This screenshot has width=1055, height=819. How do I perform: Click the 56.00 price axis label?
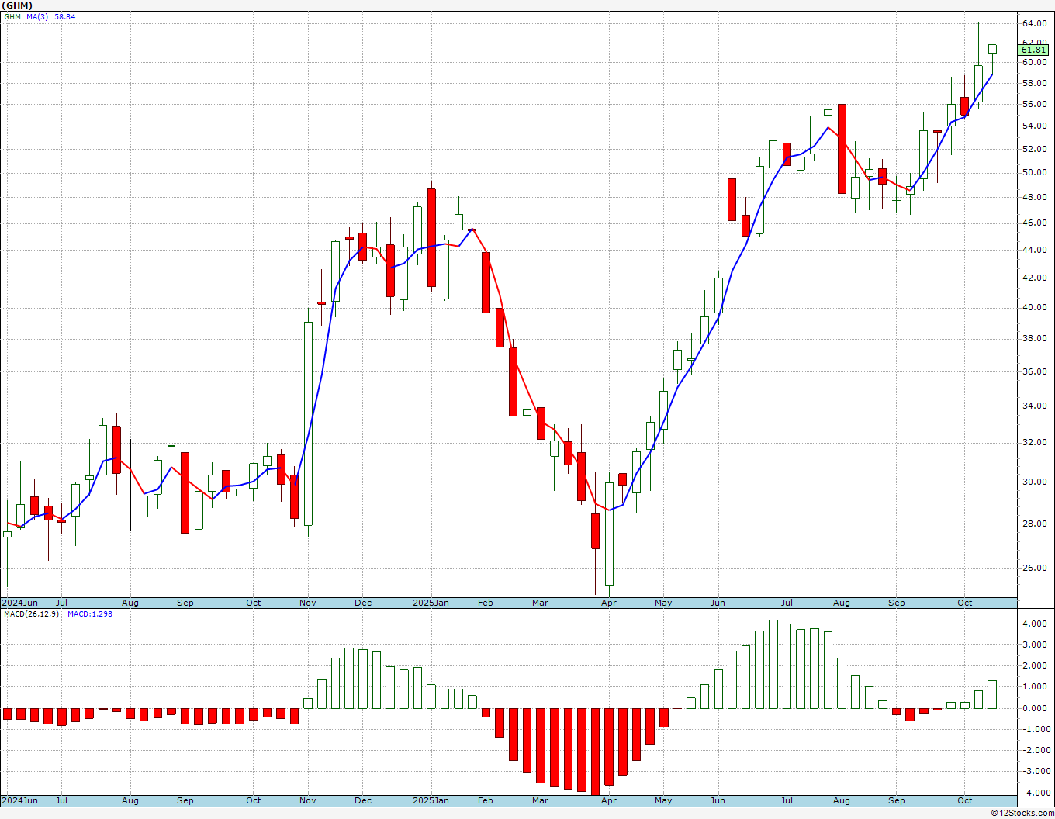click(x=1035, y=104)
